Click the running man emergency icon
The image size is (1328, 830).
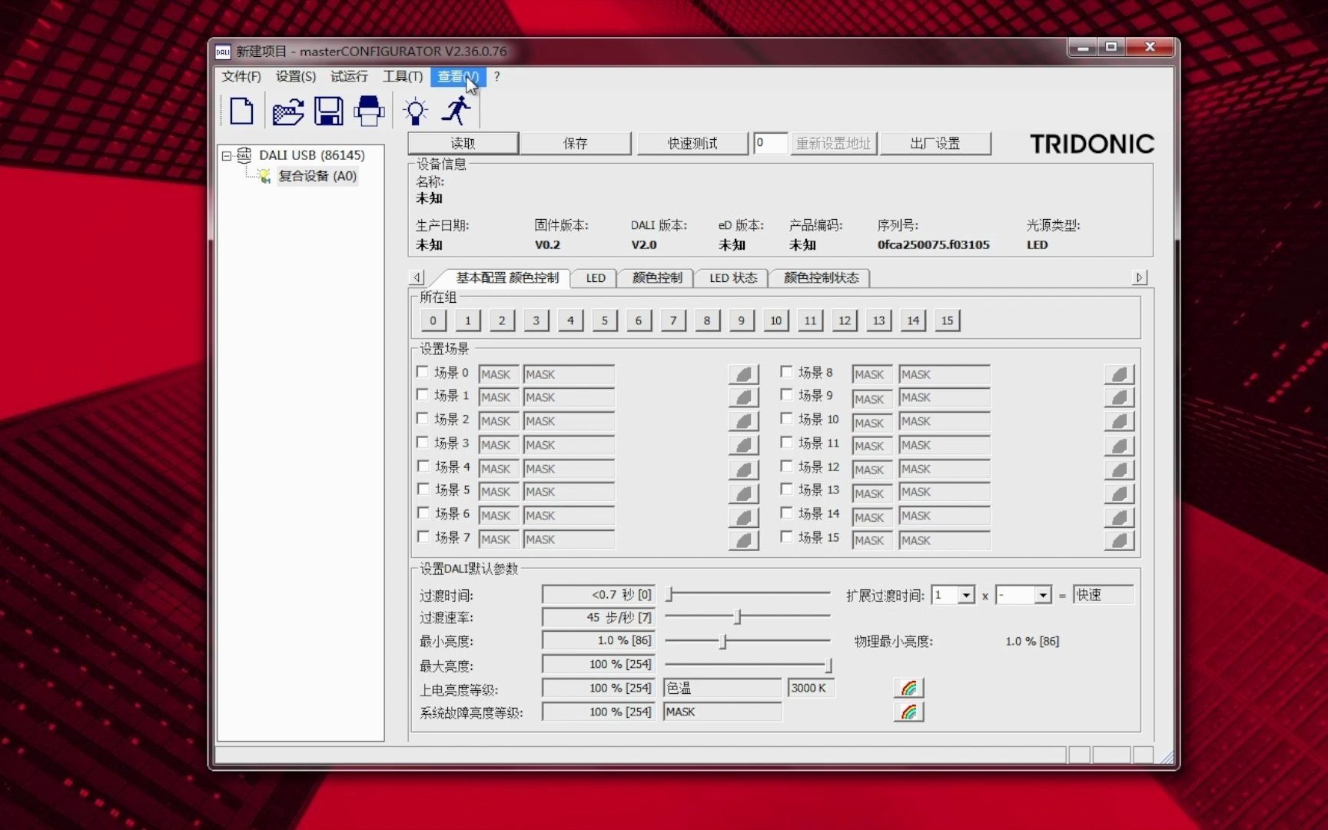point(456,111)
